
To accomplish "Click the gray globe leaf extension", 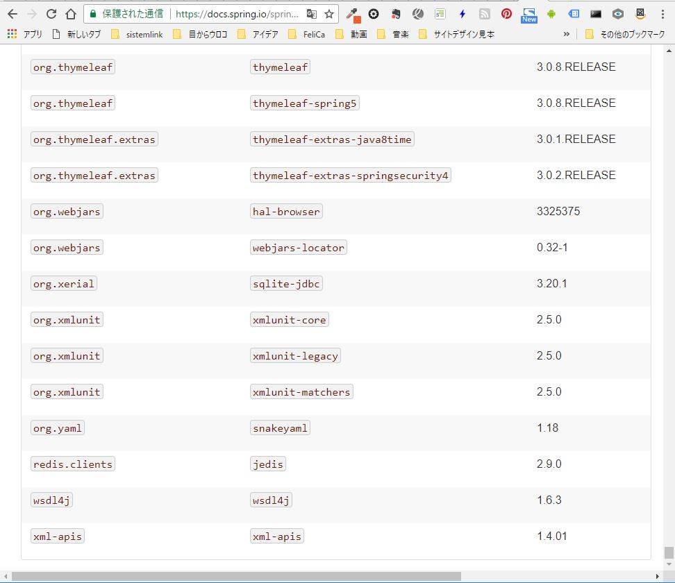I will coord(417,14).
